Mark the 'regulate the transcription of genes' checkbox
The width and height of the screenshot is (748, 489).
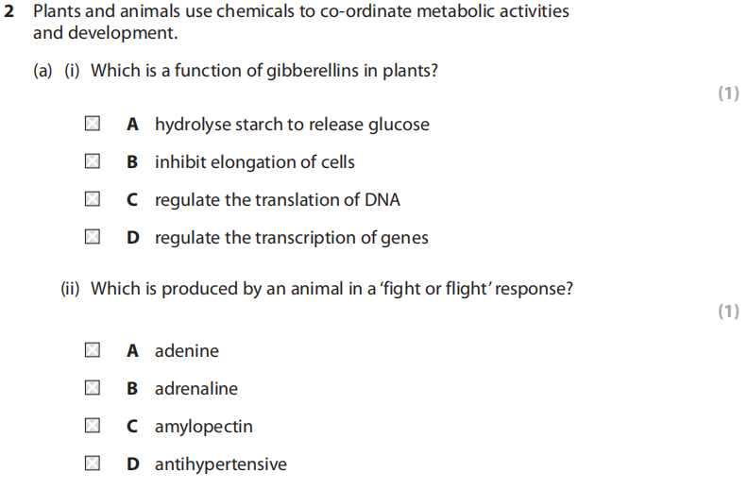pos(92,237)
